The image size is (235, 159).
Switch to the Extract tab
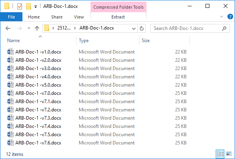[118, 17]
